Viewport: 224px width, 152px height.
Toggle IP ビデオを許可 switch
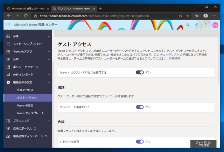pos(140,142)
